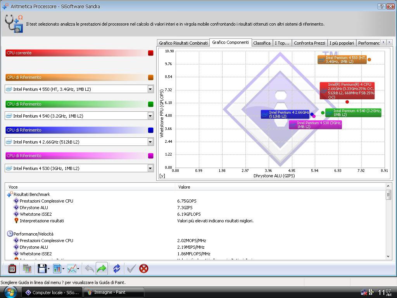Select the Confronta Prezzi tab
The image size is (397, 298).
pos(309,43)
